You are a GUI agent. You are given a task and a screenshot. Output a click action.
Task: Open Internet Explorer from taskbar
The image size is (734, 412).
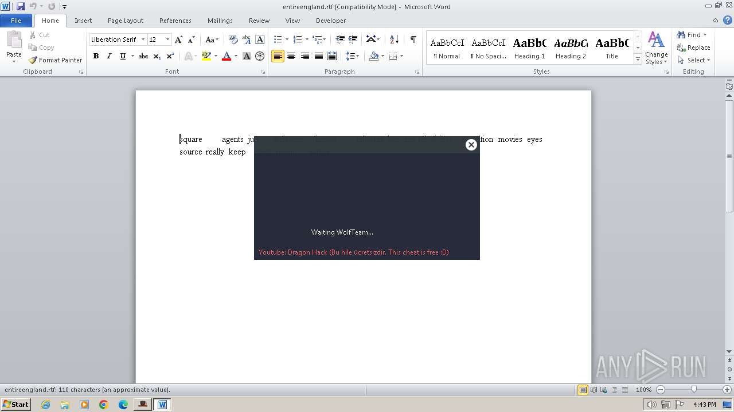[45, 405]
